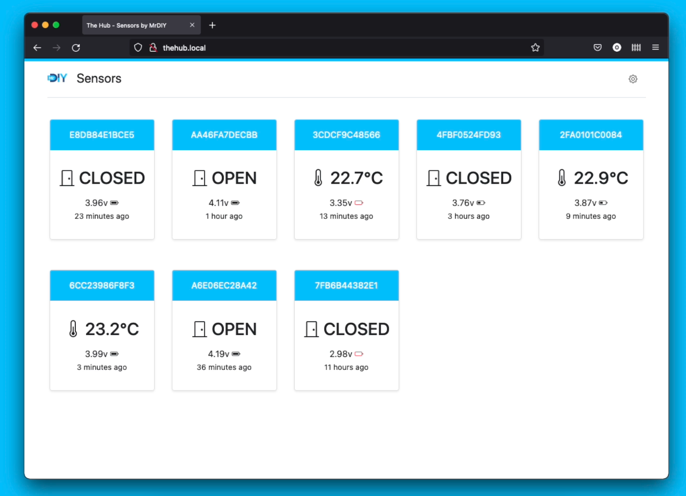Click the battery icon on sensor AA46FA7DECBB
Image resolution: width=686 pixels, height=496 pixels.
pos(236,202)
